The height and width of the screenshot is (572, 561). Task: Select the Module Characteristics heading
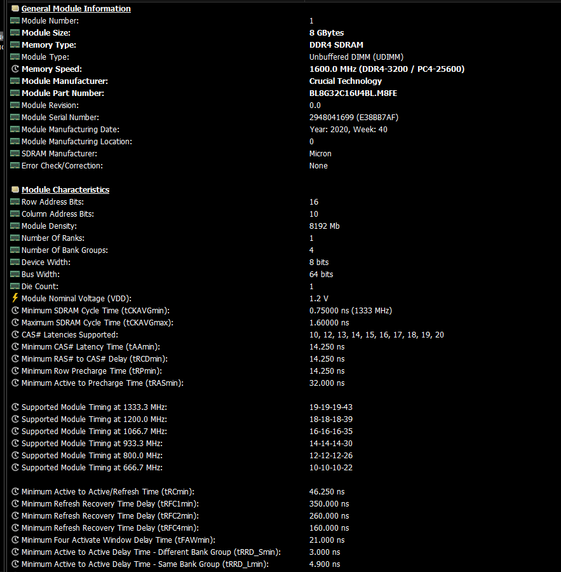(65, 189)
